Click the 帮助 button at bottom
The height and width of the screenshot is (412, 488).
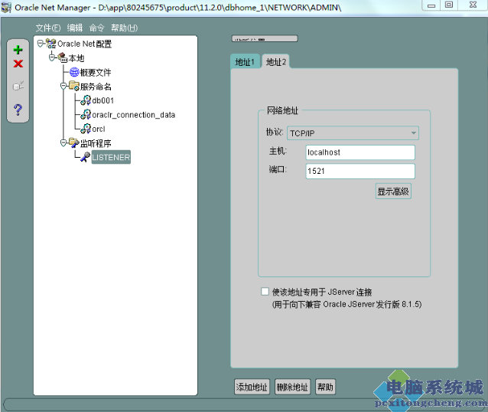pyautogui.click(x=325, y=387)
